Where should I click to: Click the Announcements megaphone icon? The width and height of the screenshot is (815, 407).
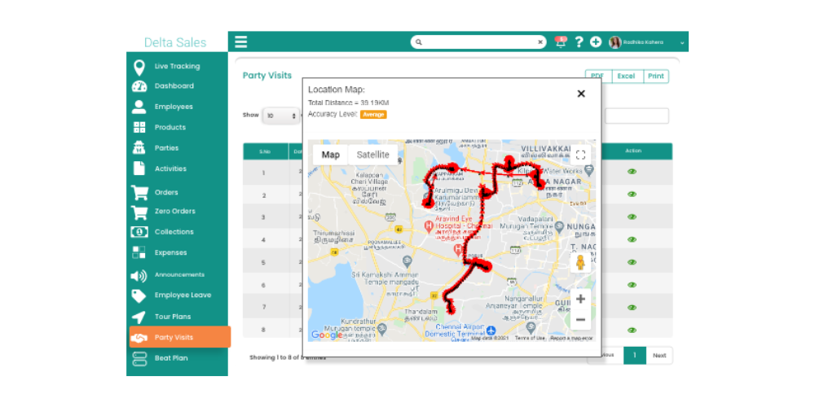tap(139, 276)
